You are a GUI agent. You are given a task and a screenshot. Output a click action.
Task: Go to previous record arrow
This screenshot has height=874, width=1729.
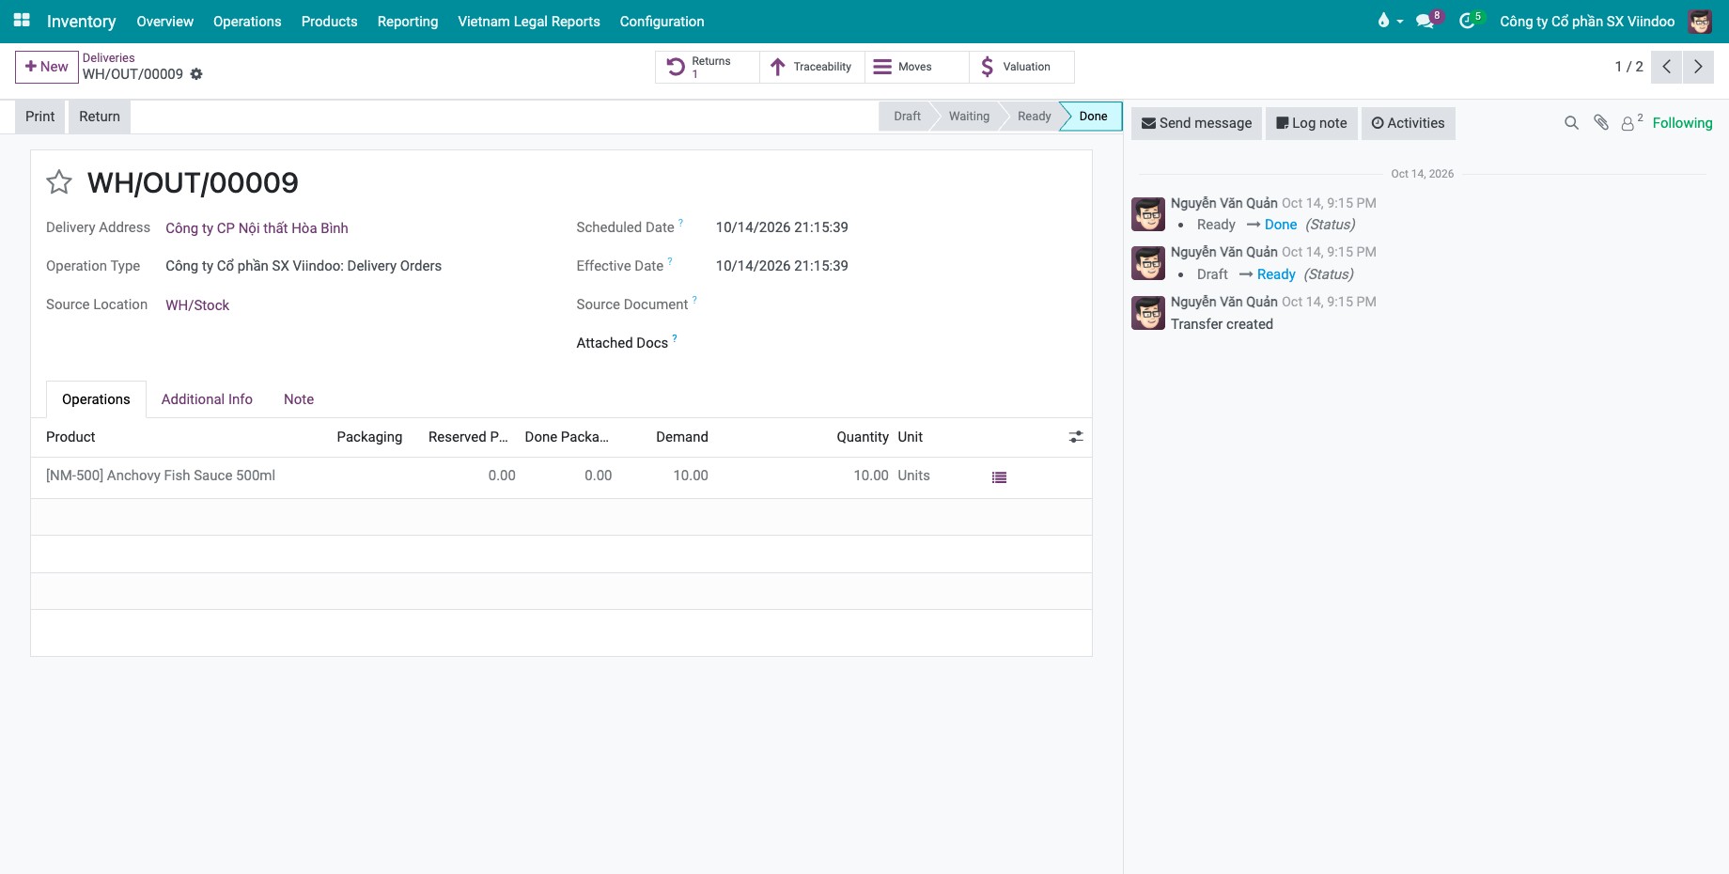pos(1666,67)
